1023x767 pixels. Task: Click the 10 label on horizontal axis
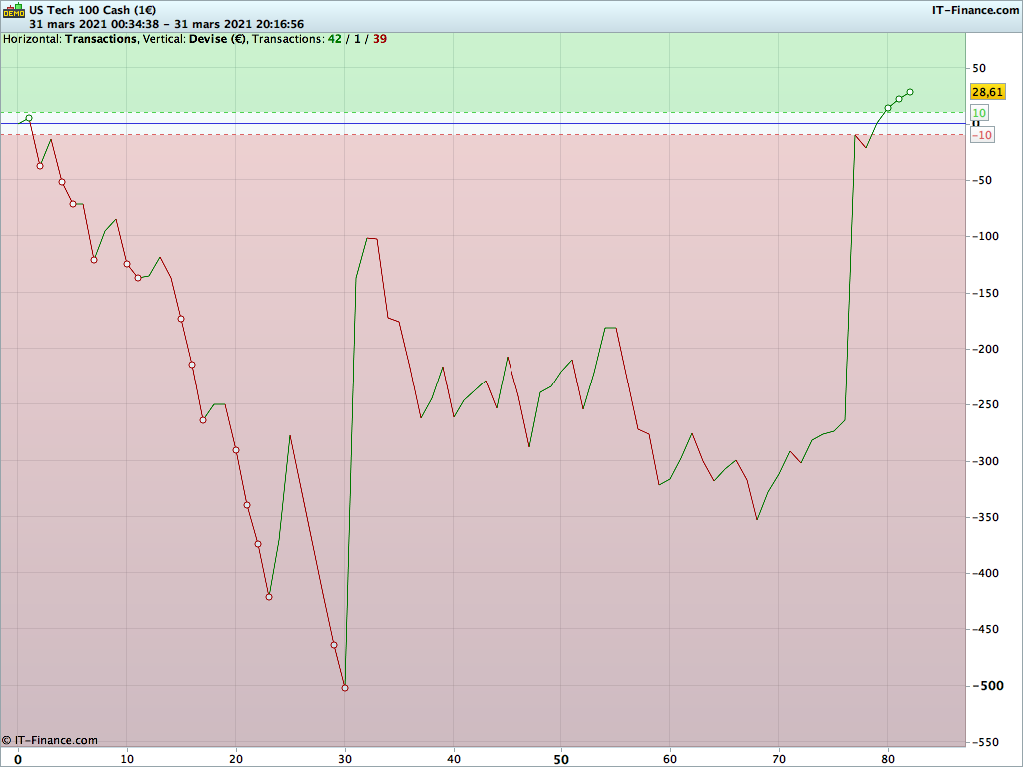coord(127,759)
